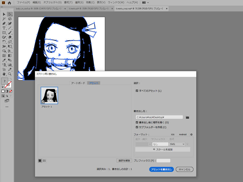243x182 pixels.
Task: Select the Width/Warp tool
Action: coord(4,47)
